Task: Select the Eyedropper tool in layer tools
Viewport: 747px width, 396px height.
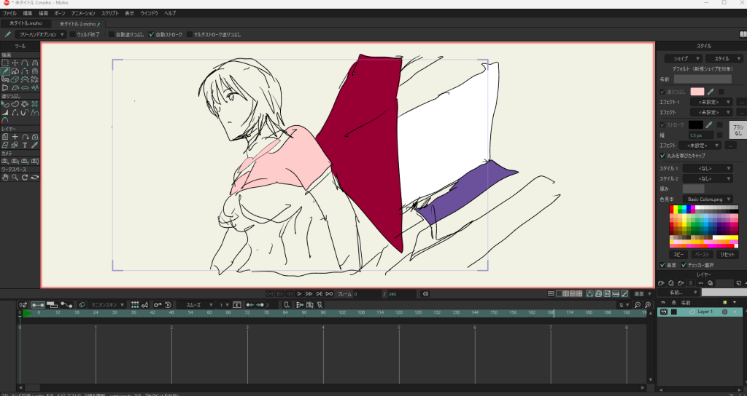Action: pos(34,145)
